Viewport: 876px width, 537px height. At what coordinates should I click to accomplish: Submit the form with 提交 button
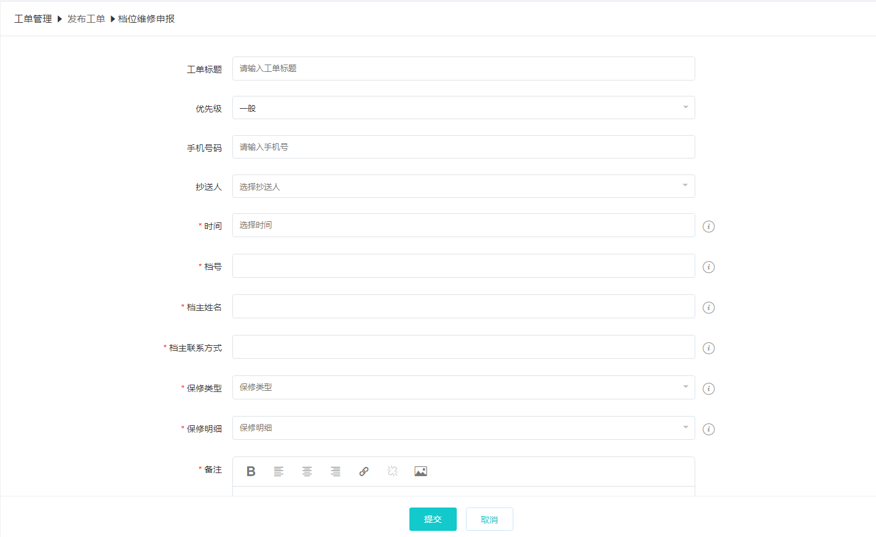[433, 519]
